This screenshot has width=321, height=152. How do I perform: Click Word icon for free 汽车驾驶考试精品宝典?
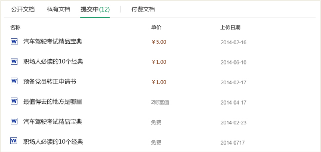[14, 121]
